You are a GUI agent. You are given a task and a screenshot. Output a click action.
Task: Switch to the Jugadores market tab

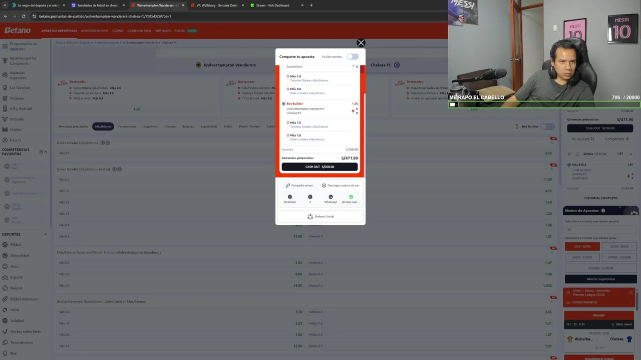tap(150, 126)
